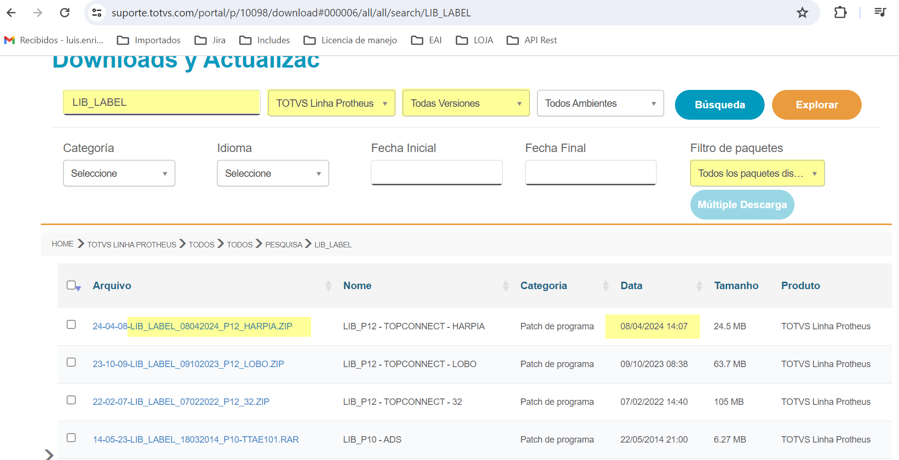Open the Jira bookmark folder

[210, 40]
